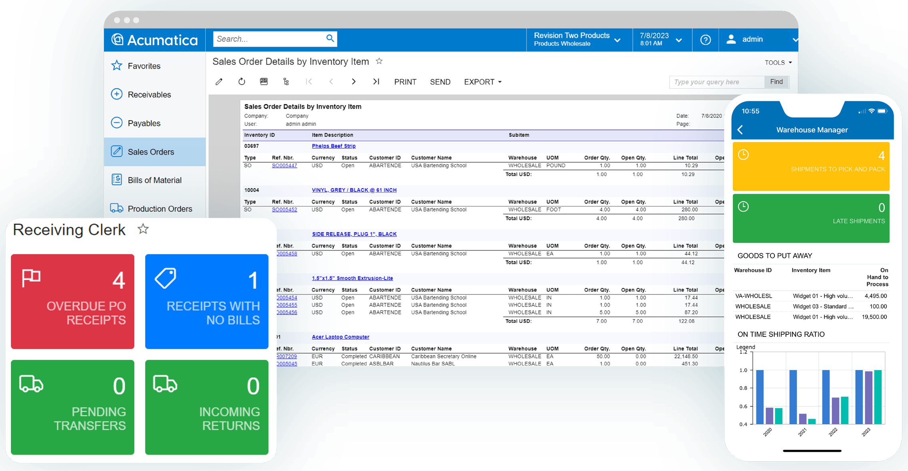Go to the first page icon
Viewport: 908px width, 471px height.
309,81
